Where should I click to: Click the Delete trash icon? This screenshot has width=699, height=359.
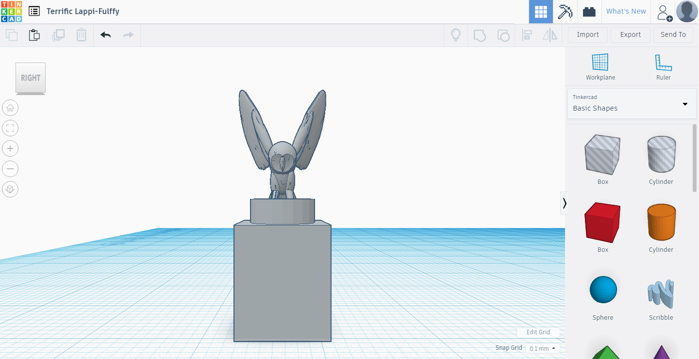[82, 35]
